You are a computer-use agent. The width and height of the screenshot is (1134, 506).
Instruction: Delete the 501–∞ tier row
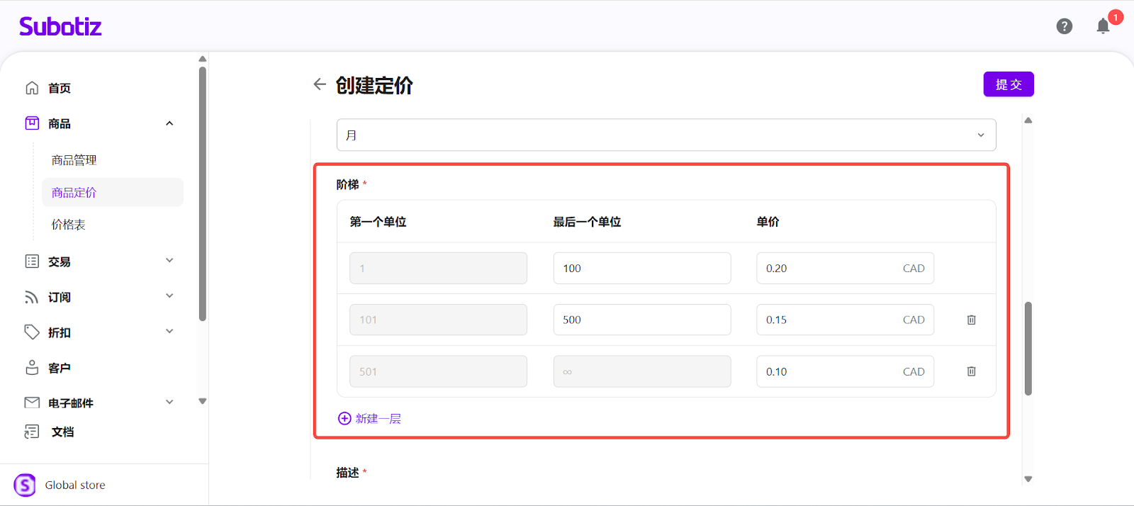click(x=971, y=371)
